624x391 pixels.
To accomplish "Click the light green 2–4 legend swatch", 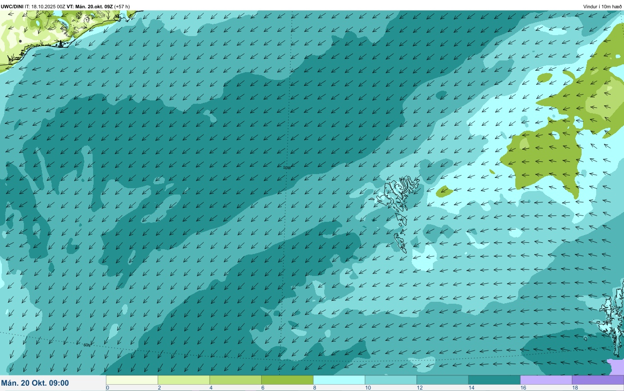I will tap(184, 380).
